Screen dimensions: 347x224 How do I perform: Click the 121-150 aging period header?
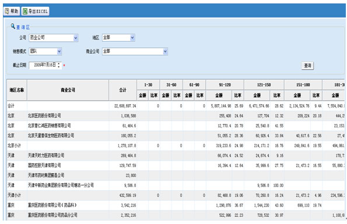point(264,85)
